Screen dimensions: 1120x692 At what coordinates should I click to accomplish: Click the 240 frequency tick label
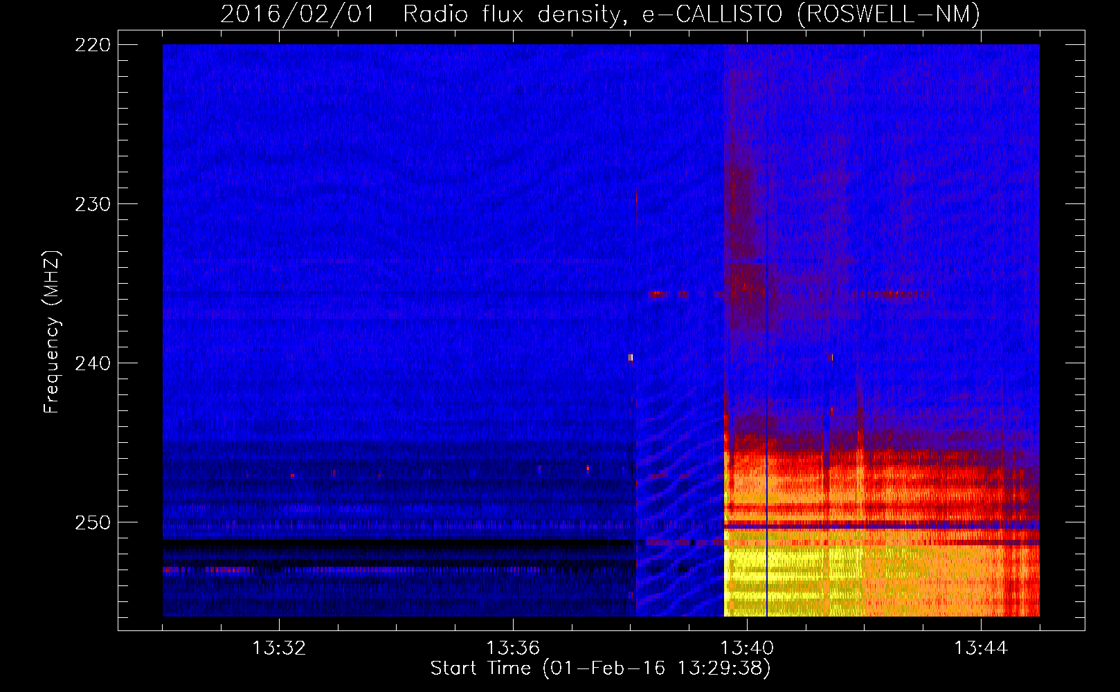[x=93, y=363]
